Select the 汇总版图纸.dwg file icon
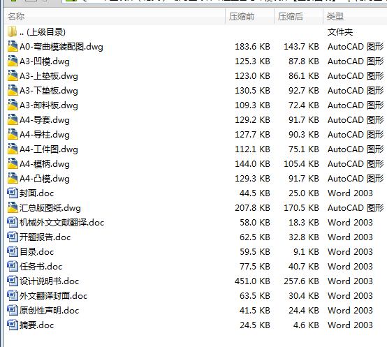 [x=13, y=207]
